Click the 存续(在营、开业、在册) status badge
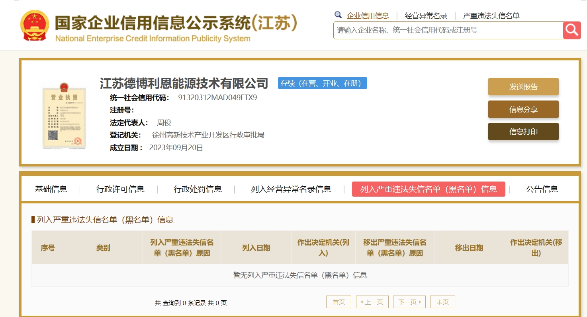 [x=323, y=83]
